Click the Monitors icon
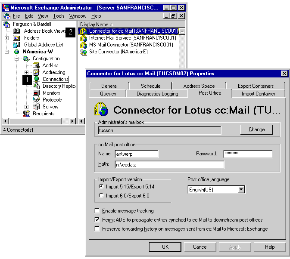 pyautogui.click(x=36, y=93)
